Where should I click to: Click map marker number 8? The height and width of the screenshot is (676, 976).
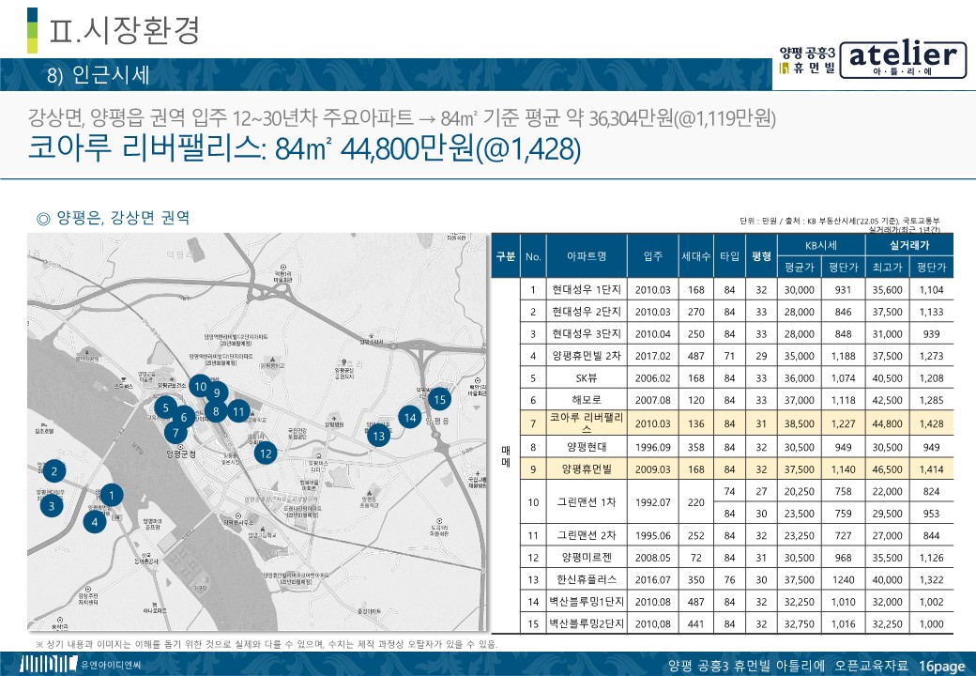pyautogui.click(x=216, y=411)
